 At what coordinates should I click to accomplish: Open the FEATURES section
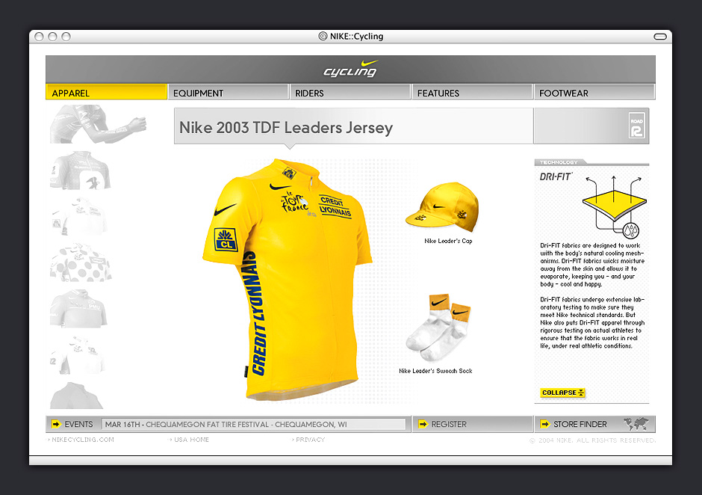pyautogui.click(x=472, y=93)
